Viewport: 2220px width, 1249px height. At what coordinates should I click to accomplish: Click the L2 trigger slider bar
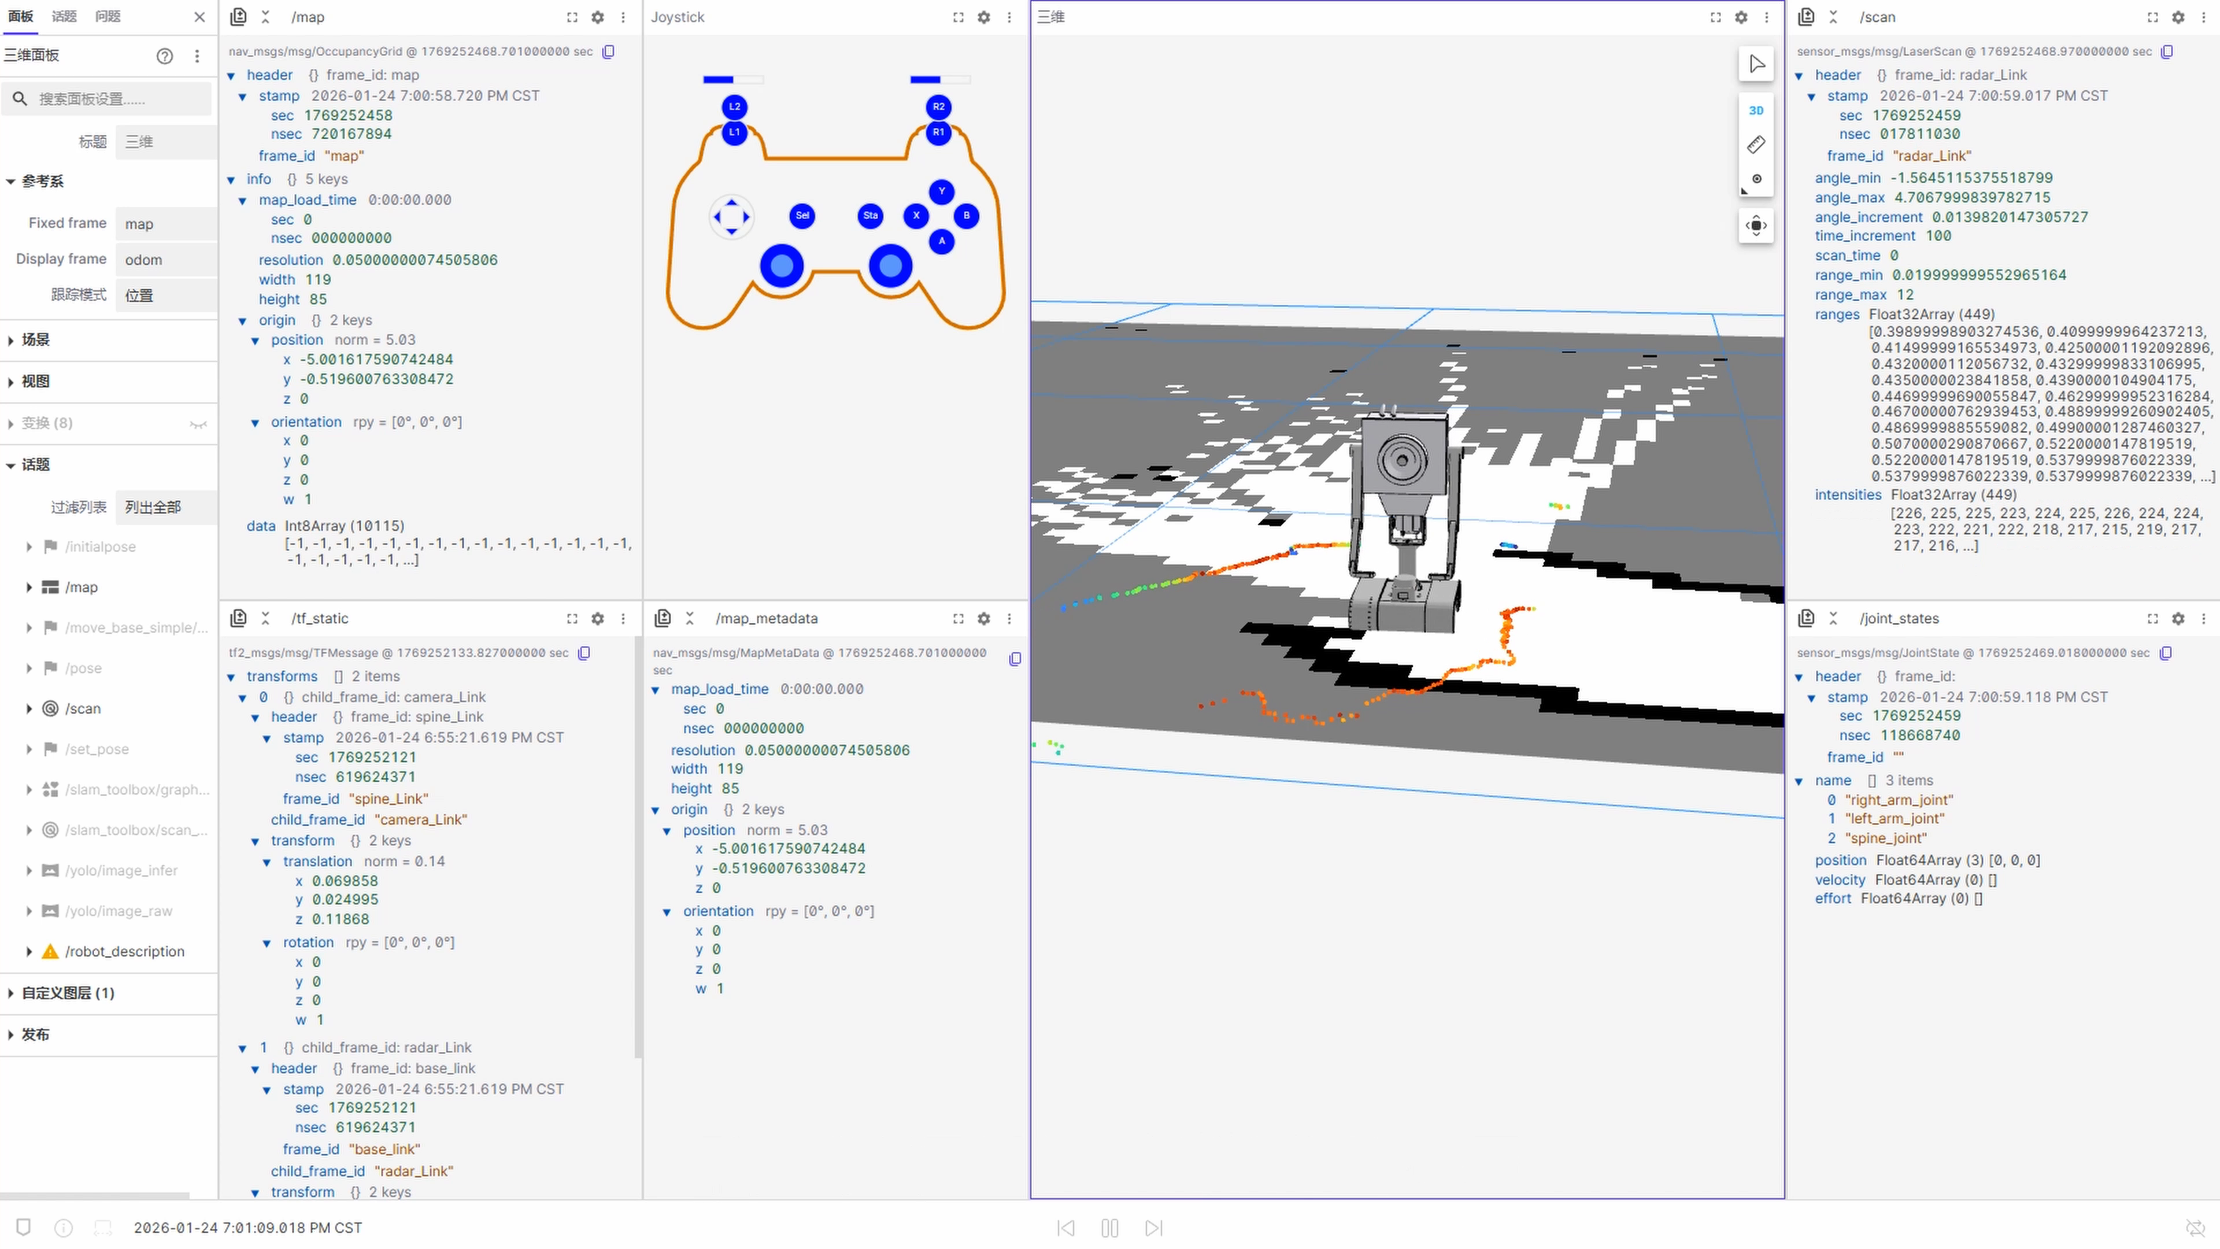734,79
